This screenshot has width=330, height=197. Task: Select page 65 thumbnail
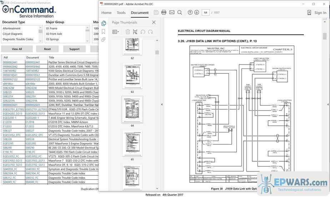click(132, 143)
